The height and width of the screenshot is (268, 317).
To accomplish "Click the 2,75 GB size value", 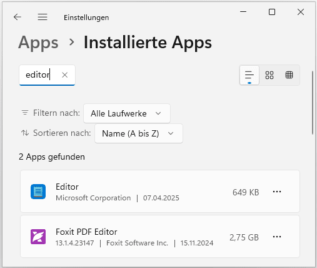I will tap(244, 237).
